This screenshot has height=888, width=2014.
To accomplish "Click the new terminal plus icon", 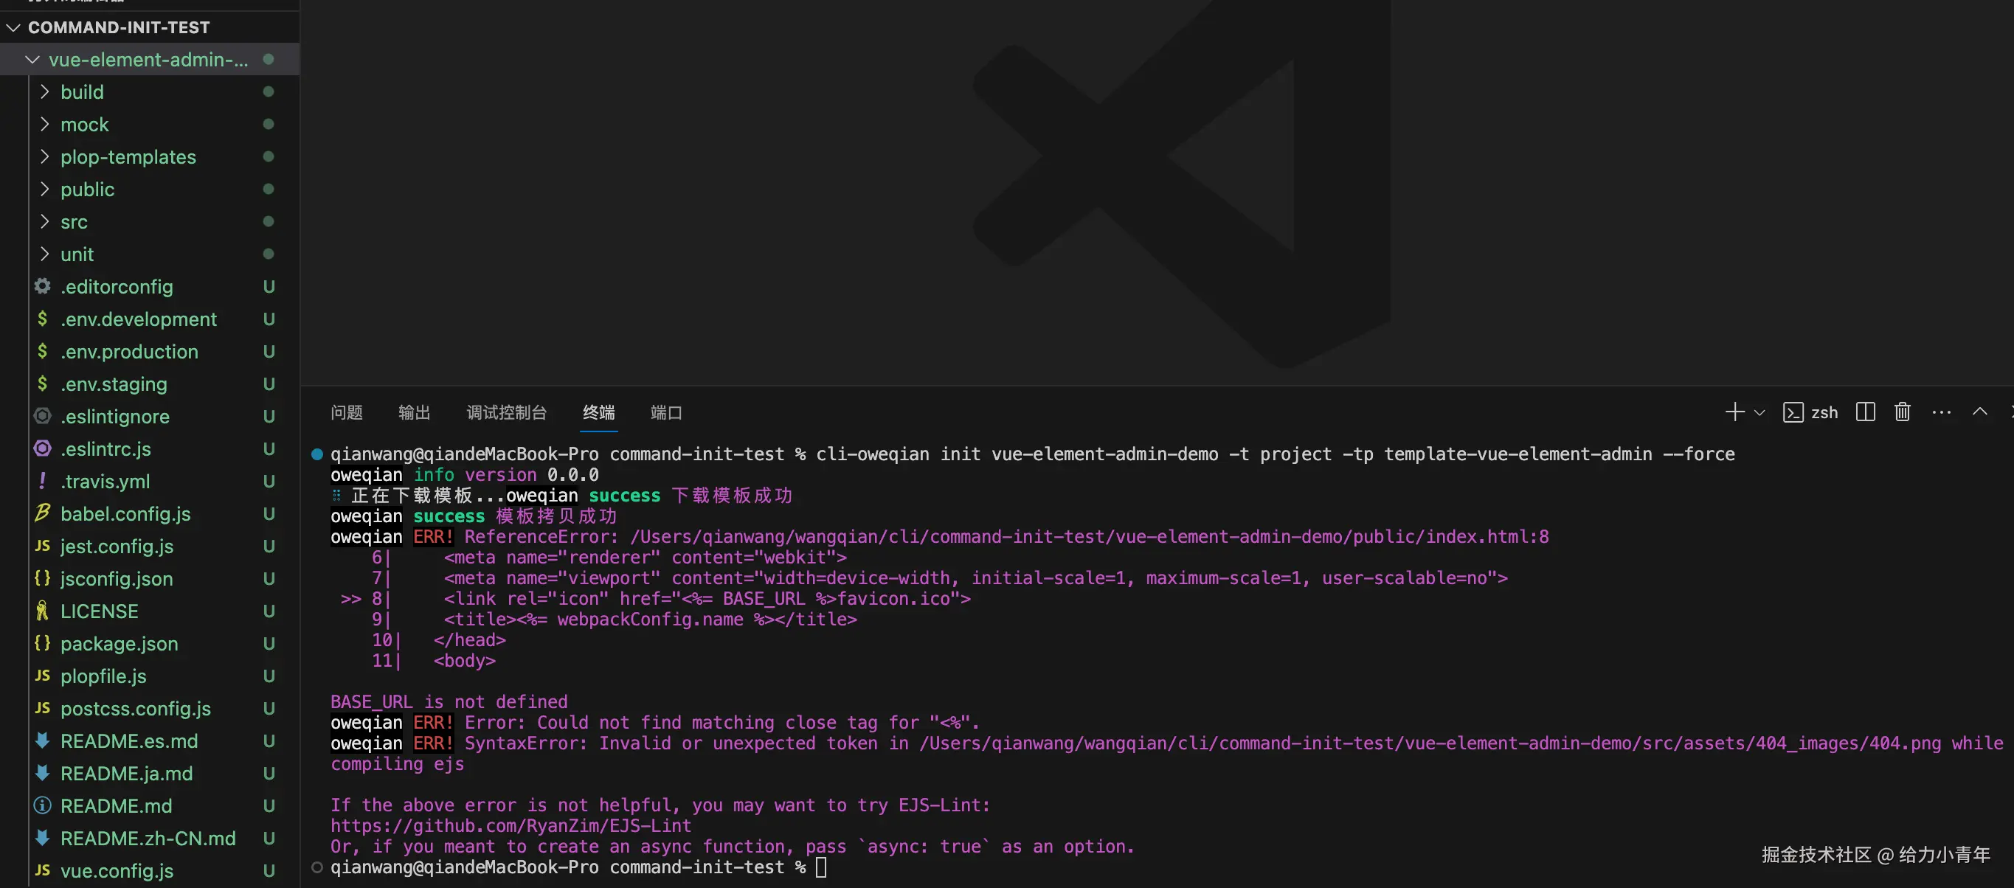I will click(x=1734, y=412).
